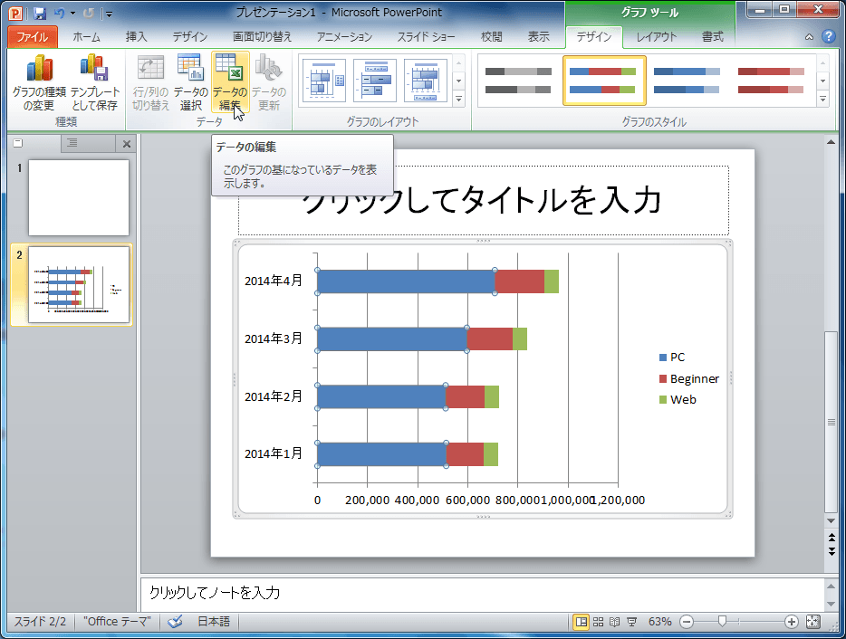Screen dimensions: 846x639
Task: Choose the second chart layout thumbnail
Action: click(374, 81)
